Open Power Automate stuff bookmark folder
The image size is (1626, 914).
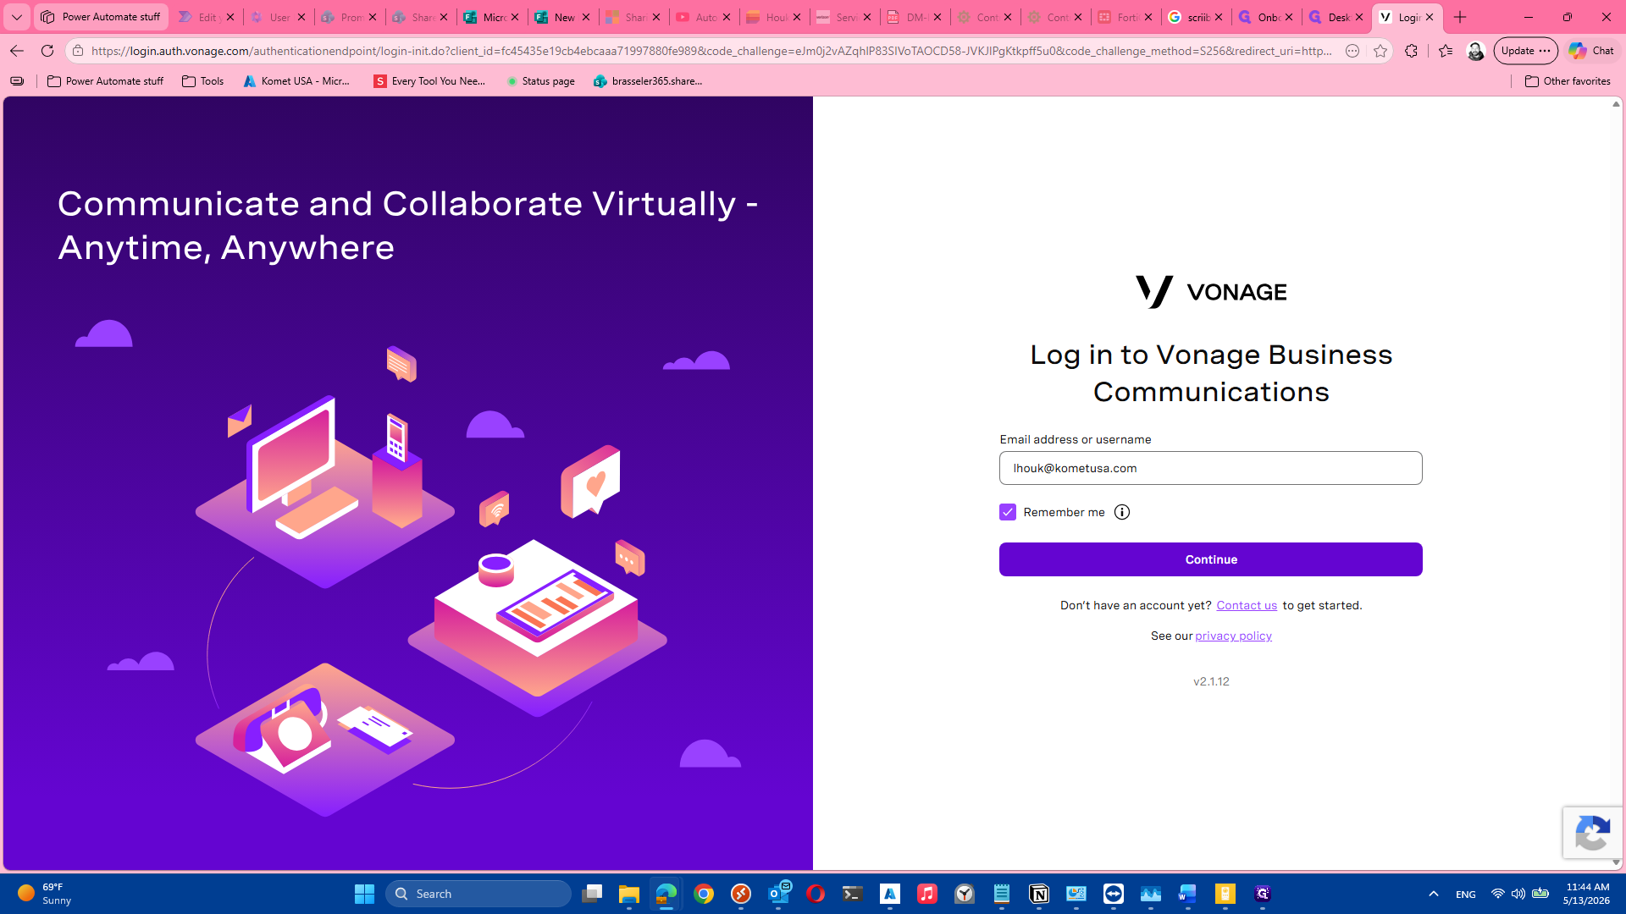[x=106, y=81]
